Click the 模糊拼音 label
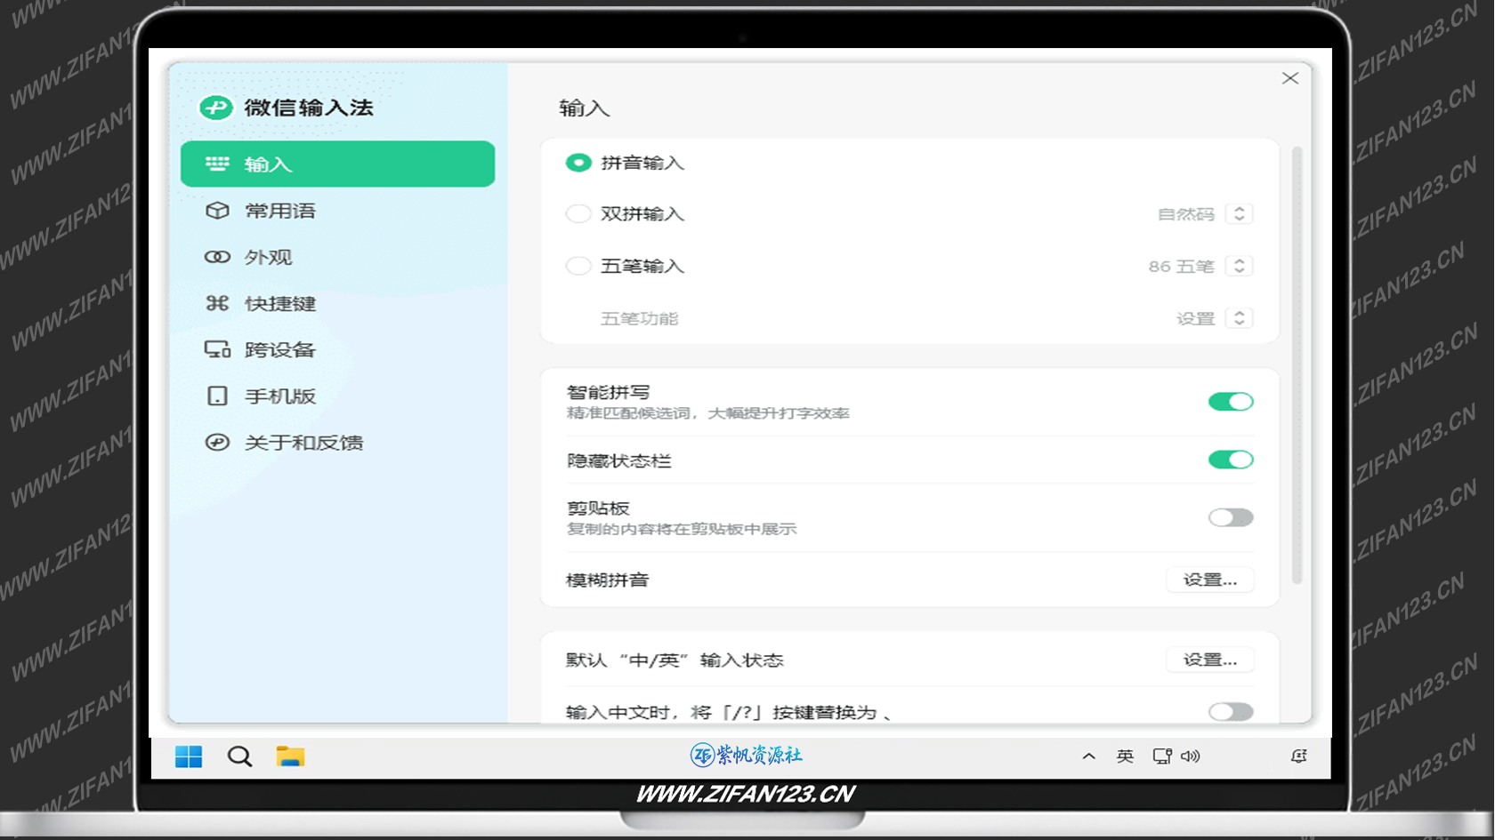This screenshot has height=840, width=1495. [607, 580]
